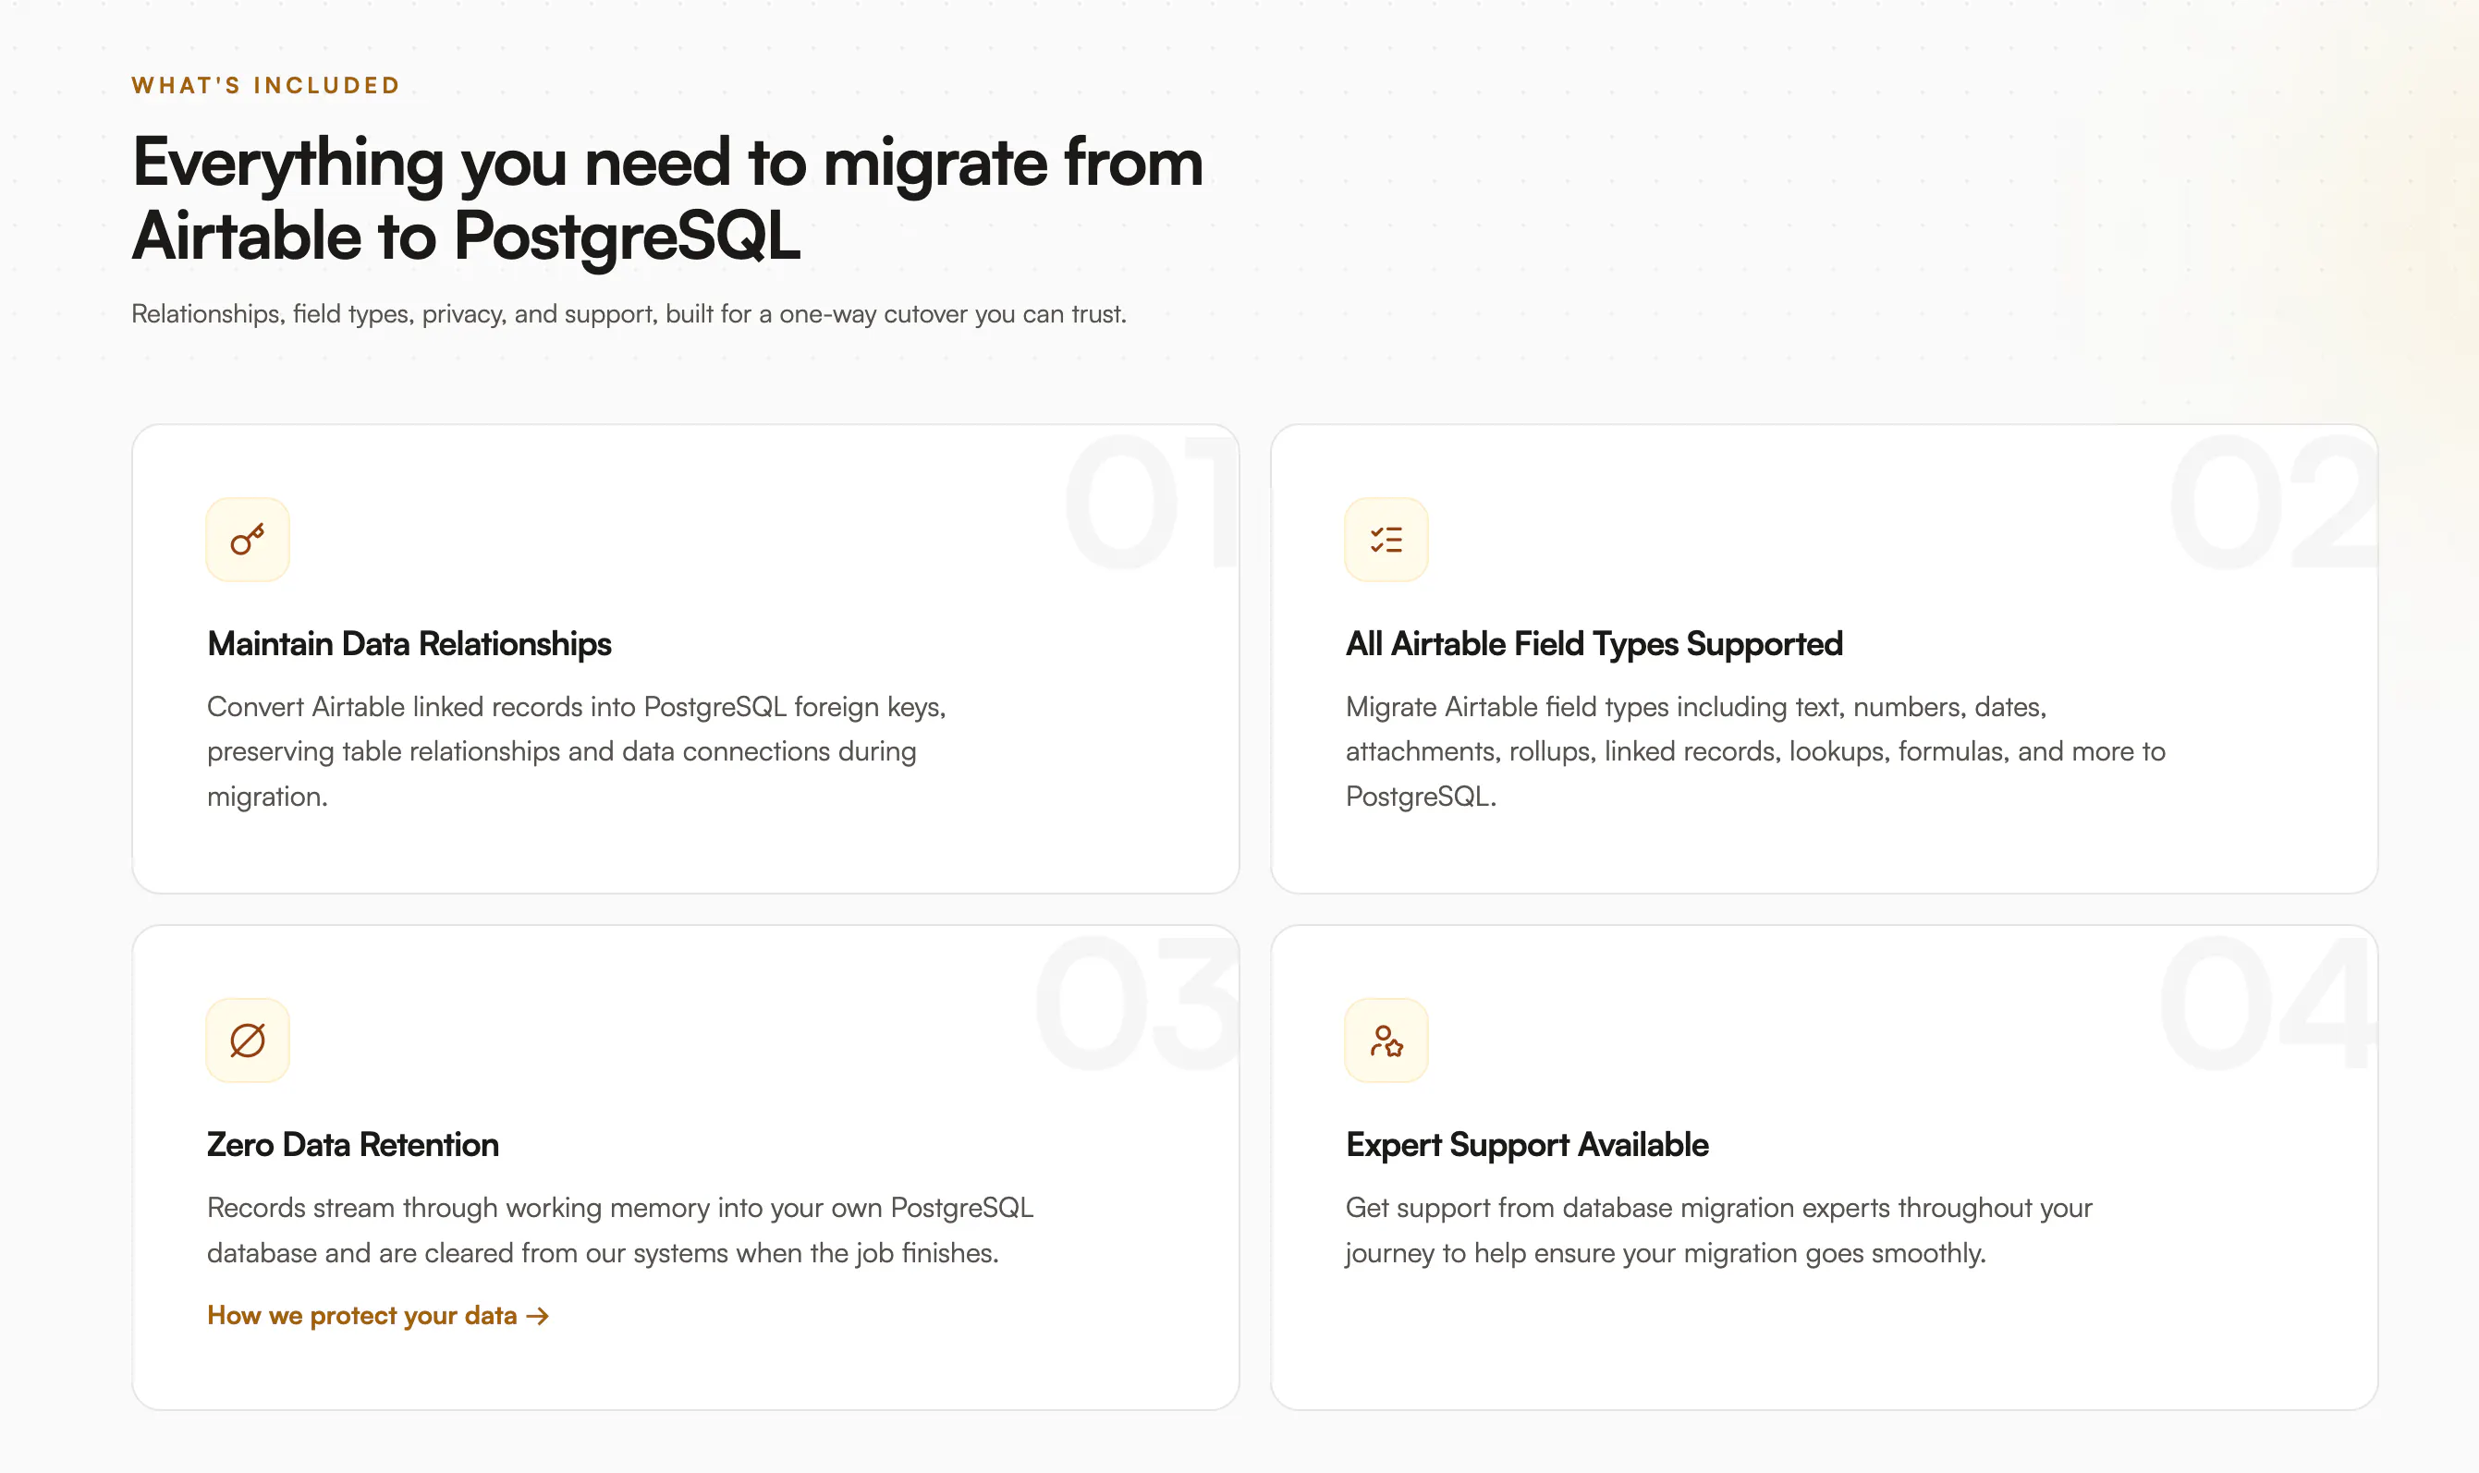
Task: Click the main 'Everything you need to migrate' headline
Action: pyautogui.click(x=667, y=200)
